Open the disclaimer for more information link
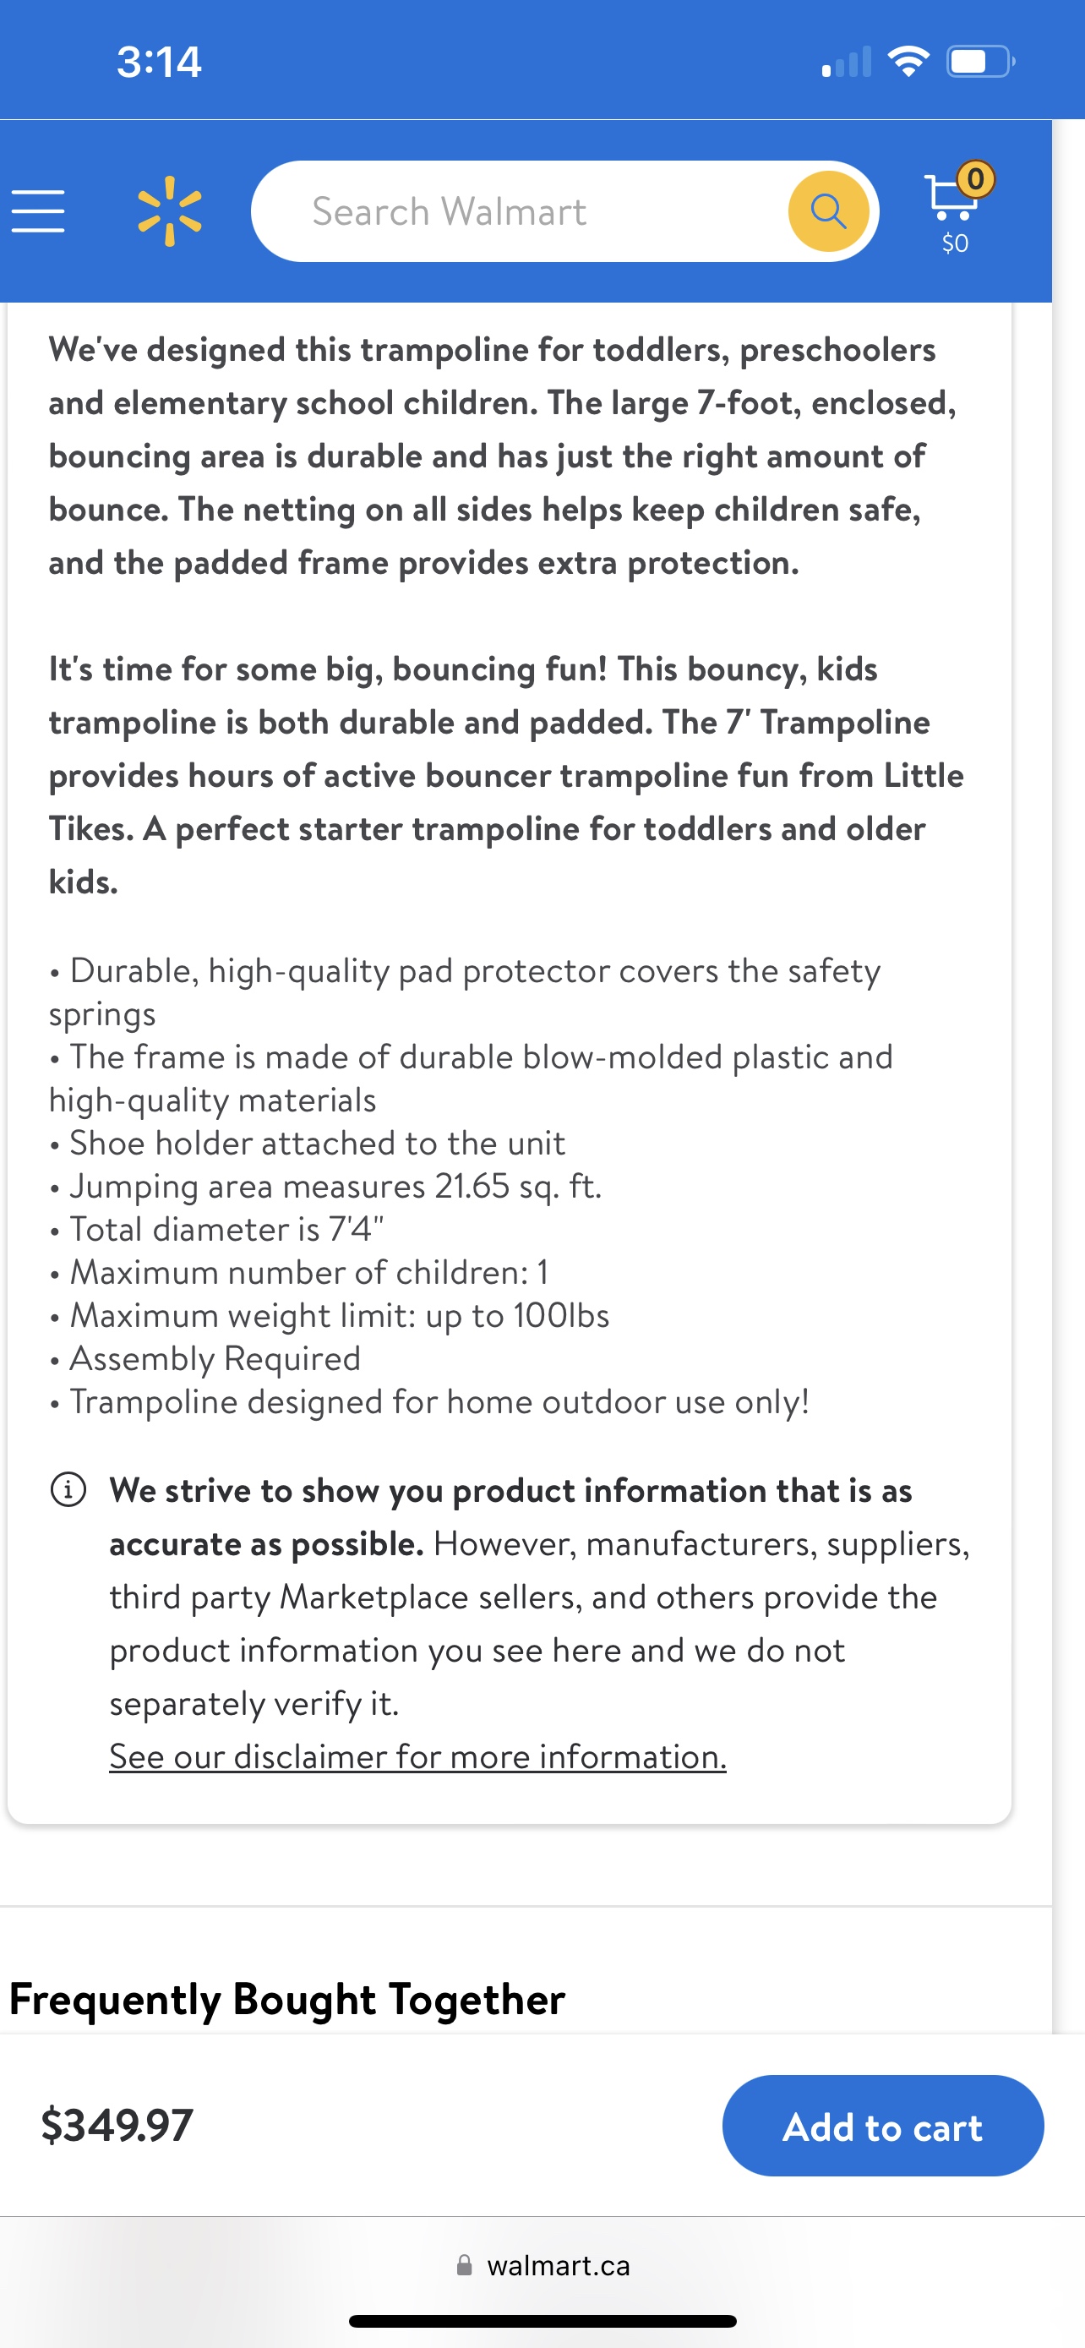The height and width of the screenshot is (2348, 1085). (418, 1756)
